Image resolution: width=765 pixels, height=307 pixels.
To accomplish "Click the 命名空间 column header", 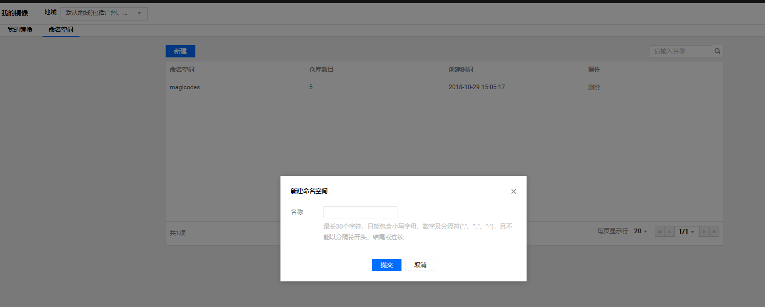I will point(182,70).
